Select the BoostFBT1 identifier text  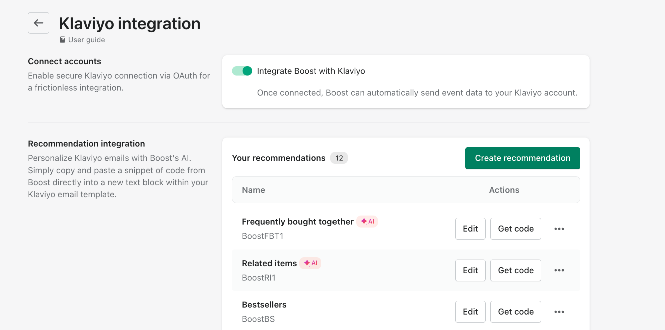click(x=263, y=236)
